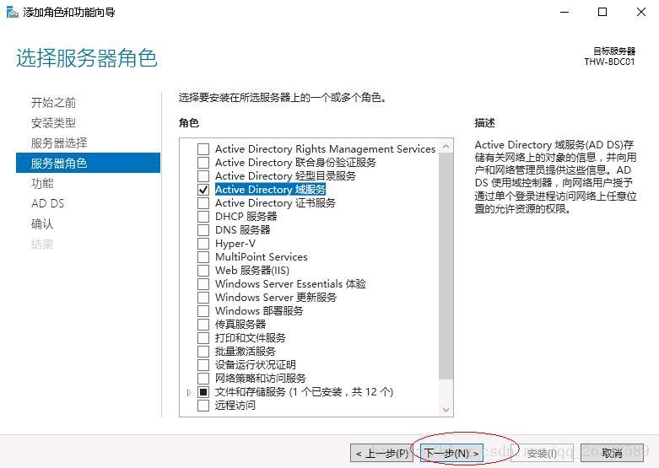Select the MultiPoint Services role label
Screen dimensions: 659x468
click(x=261, y=256)
